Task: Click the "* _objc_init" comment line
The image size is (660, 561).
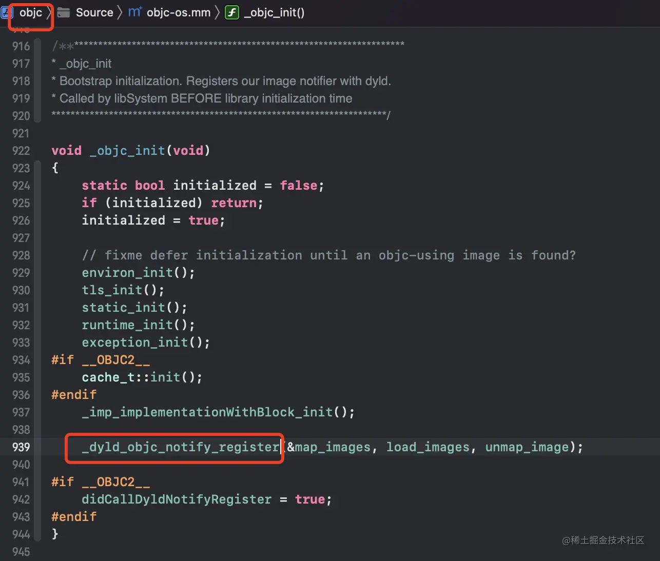Action: tap(82, 64)
